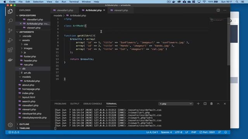
Task: Open the AirPlay display menu bar icon
Action: point(199,2)
